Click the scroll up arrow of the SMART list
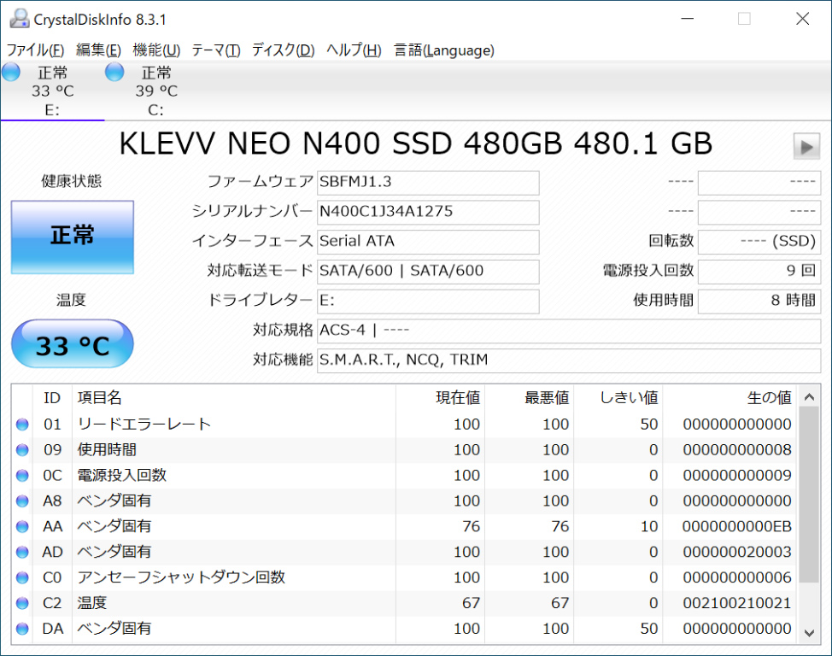Image resolution: width=832 pixels, height=656 pixels. click(809, 397)
